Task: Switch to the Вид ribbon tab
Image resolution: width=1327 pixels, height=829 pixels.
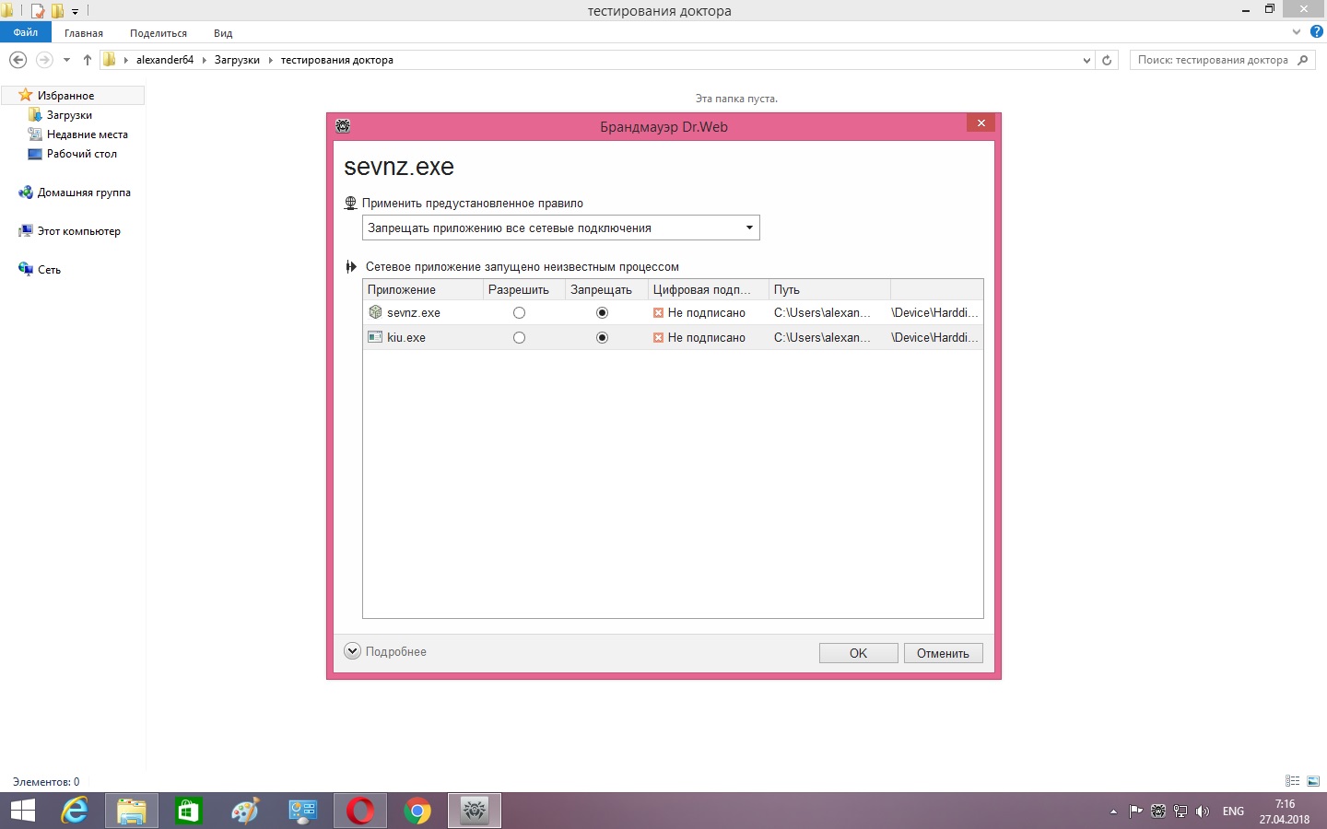Action: click(223, 33)
